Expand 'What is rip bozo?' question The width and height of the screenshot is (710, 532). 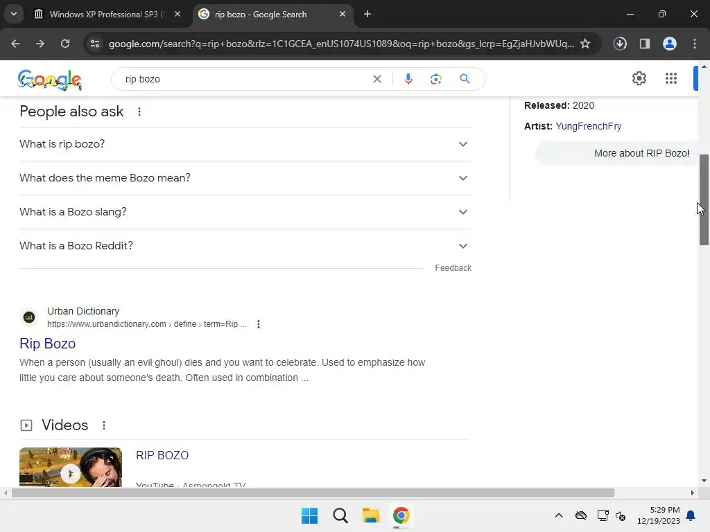click(x=245, y=144)
